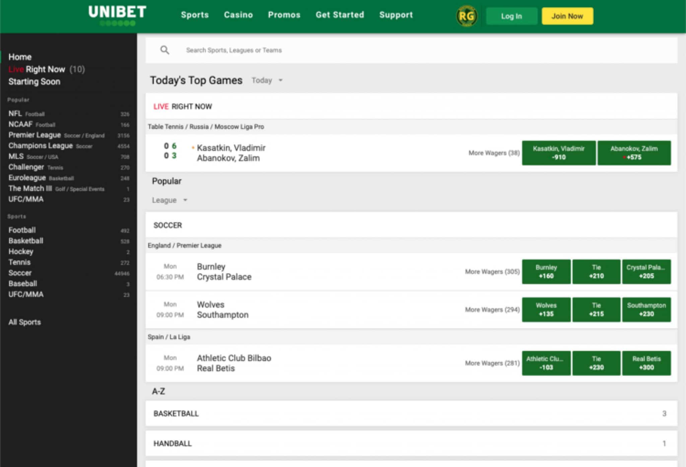
Task: Go to Home in the sidebar
Action: (x=20, y=57)
